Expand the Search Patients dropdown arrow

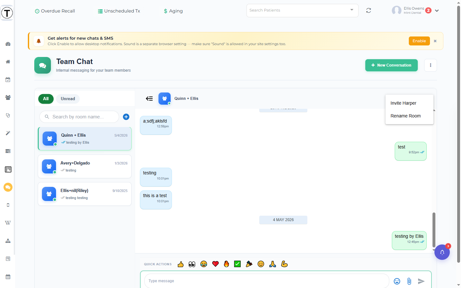[x=352, y=10]
